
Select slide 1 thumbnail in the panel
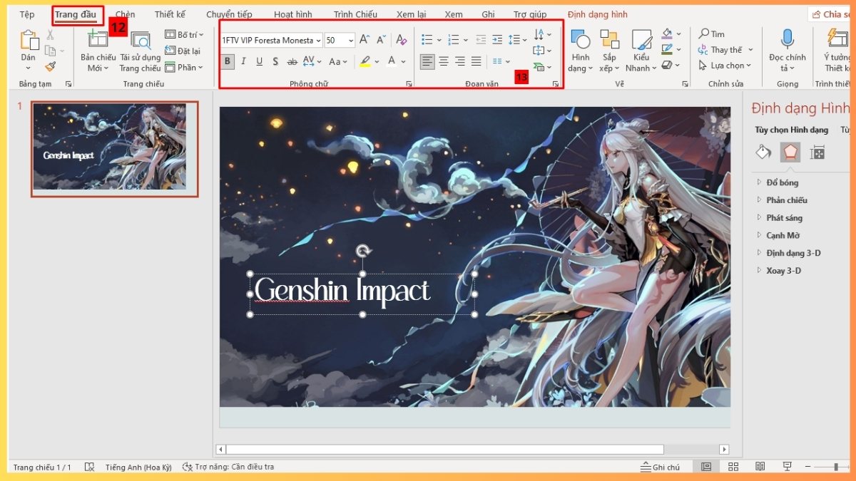tap(114, 148)
